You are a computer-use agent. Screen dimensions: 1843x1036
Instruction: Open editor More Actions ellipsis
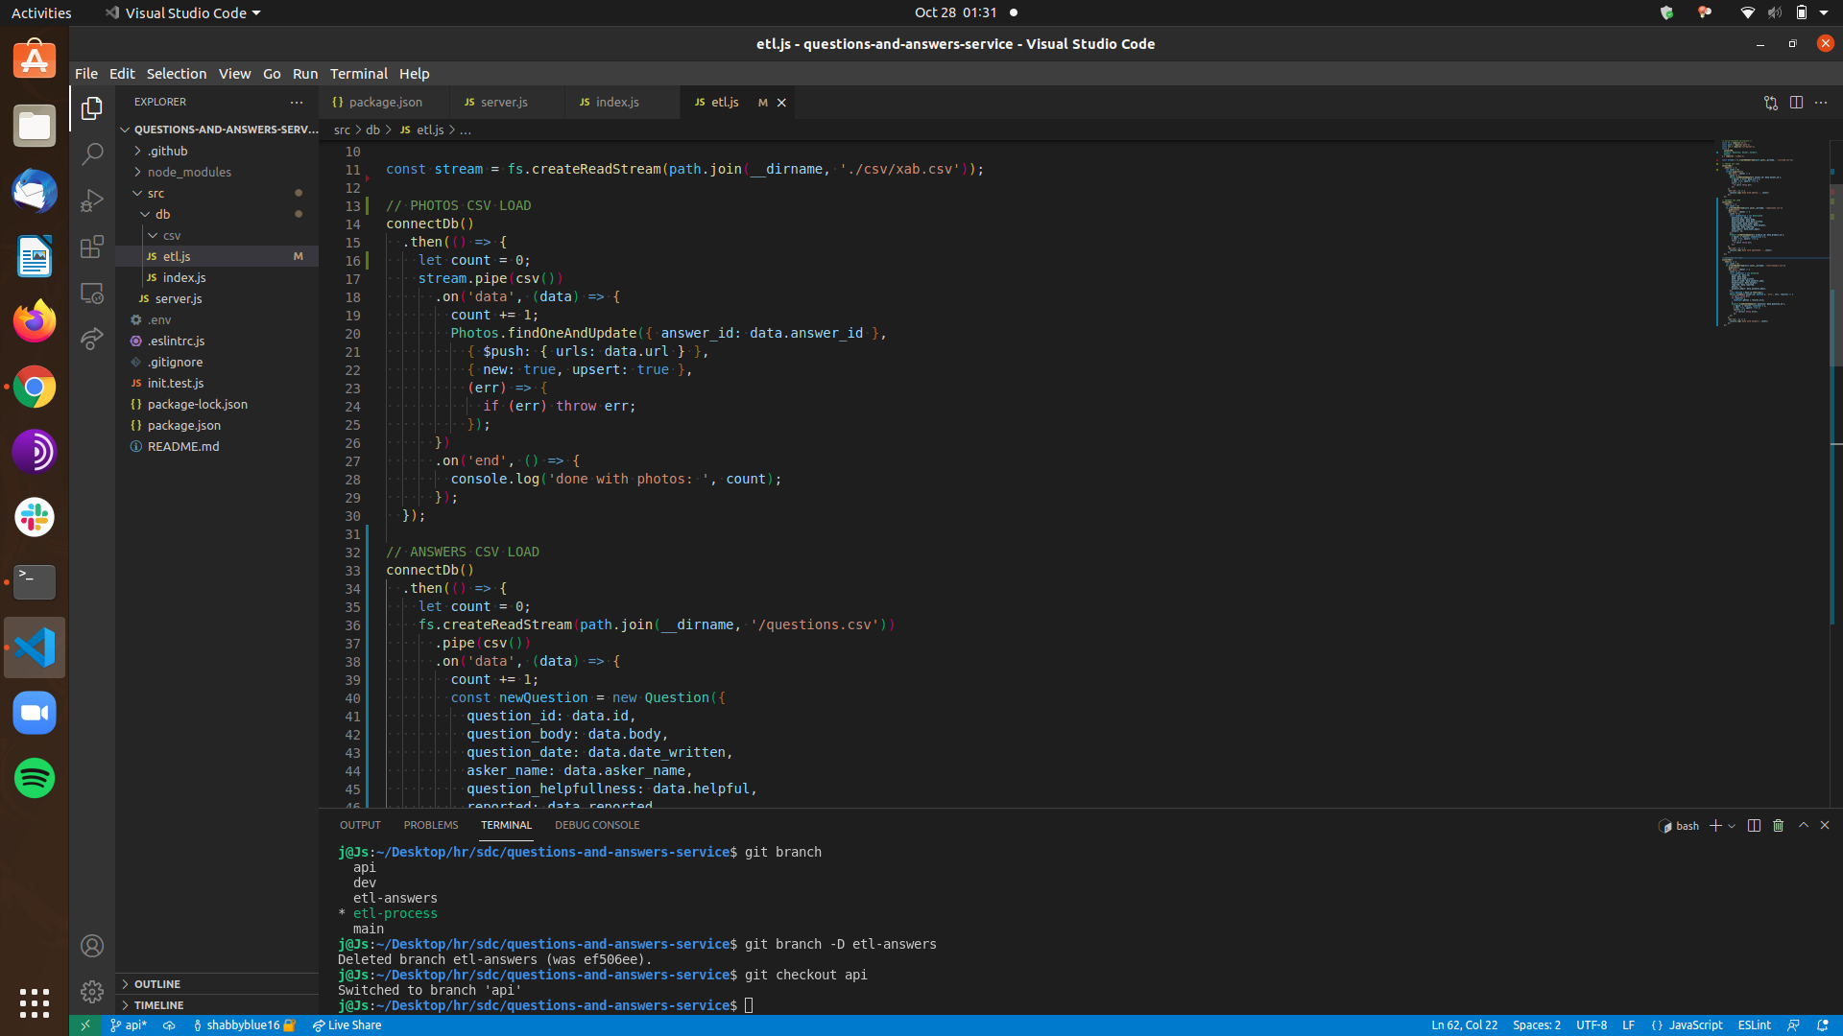(x=1821, y=103)
